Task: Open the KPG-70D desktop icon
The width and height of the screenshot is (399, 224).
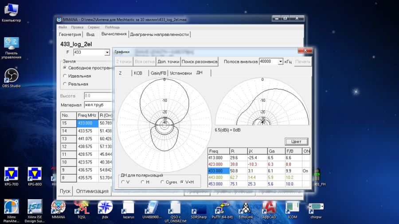Action: point(11,174)
